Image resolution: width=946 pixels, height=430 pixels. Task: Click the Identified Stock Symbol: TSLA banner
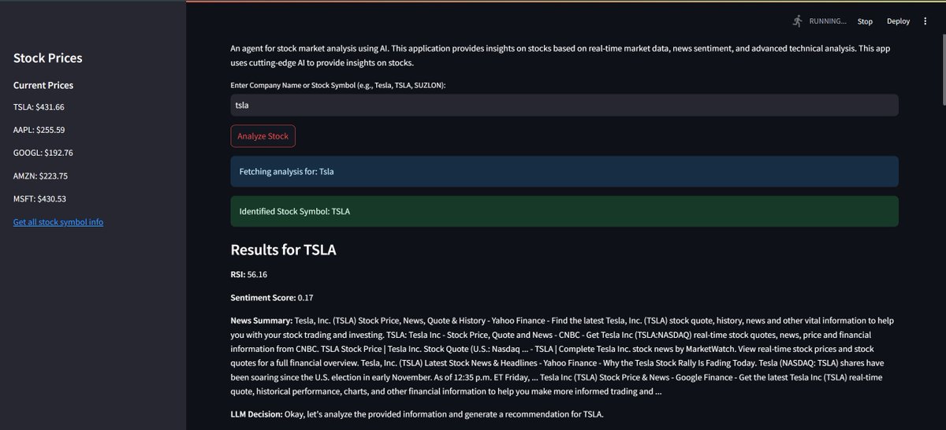point(564,211)
